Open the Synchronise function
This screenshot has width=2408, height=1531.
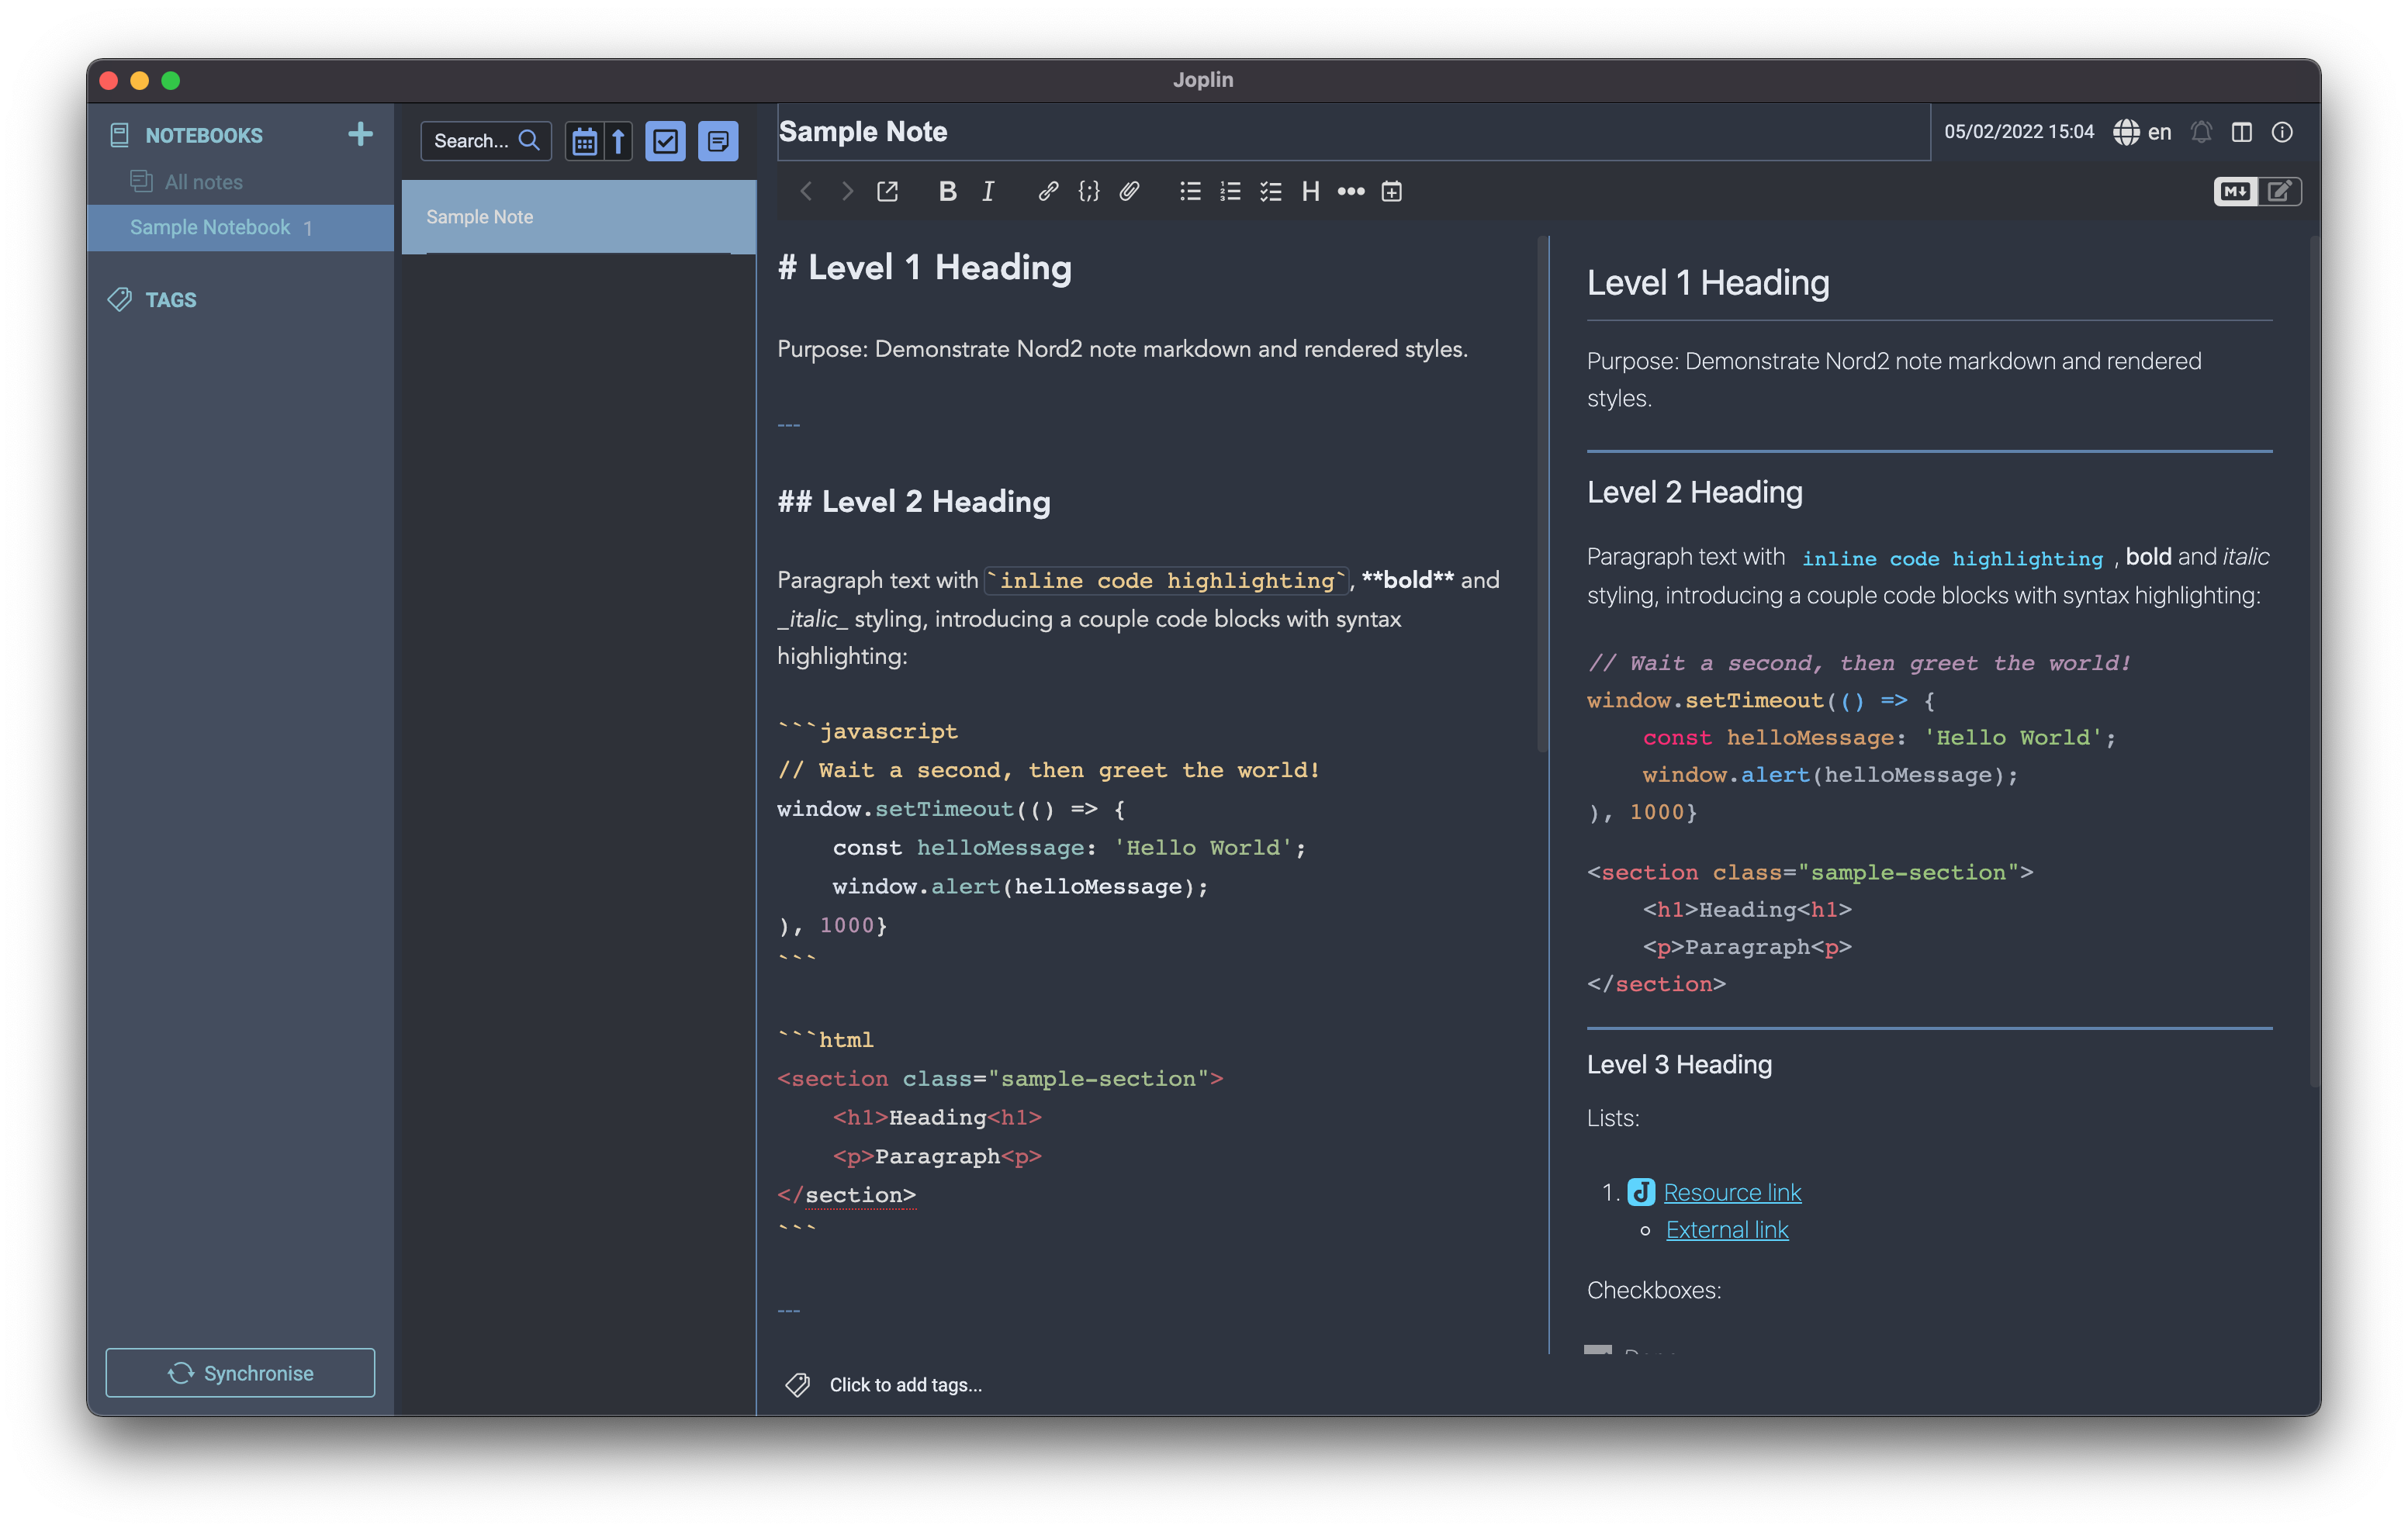(x=242, y=1373)
